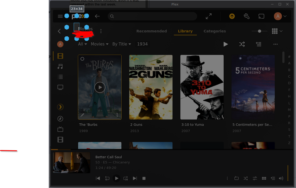Skip forward 30 seconds

(x=126, y=178)
